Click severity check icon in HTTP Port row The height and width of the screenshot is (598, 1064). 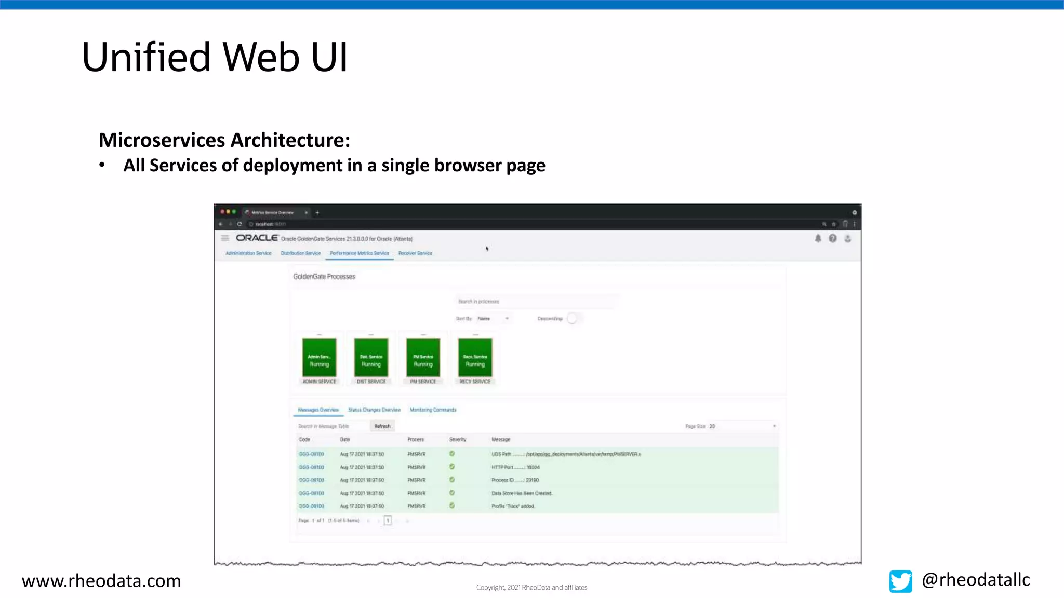point(452,467)
